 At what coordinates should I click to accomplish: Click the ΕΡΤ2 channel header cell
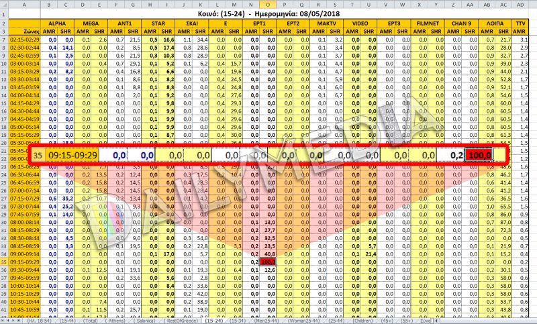pyautogui.click(x=293, y=23)
